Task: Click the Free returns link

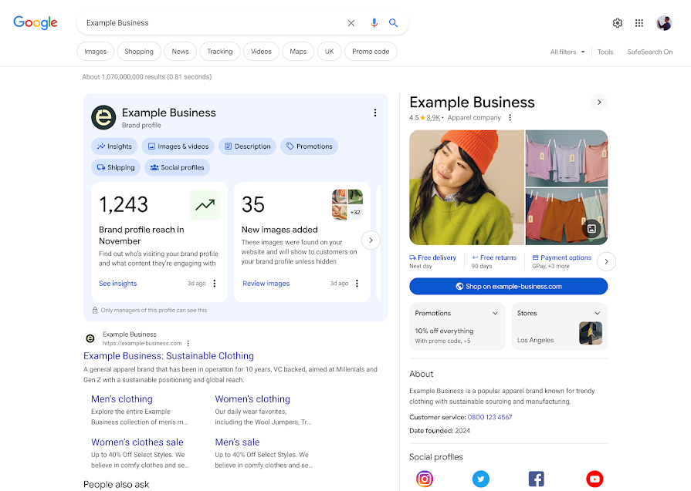Action: point(494,257)
